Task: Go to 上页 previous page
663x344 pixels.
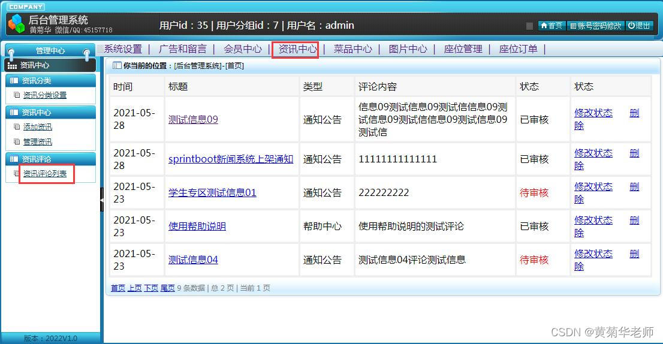Action: pyautogui.click(x=134, y=288)
